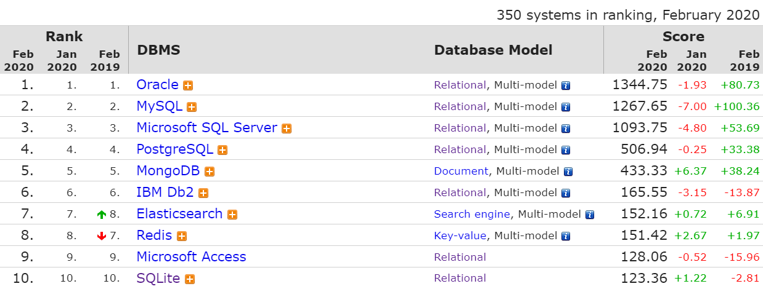
Task: Click the info icon in the Redis row
Action: 566,236
